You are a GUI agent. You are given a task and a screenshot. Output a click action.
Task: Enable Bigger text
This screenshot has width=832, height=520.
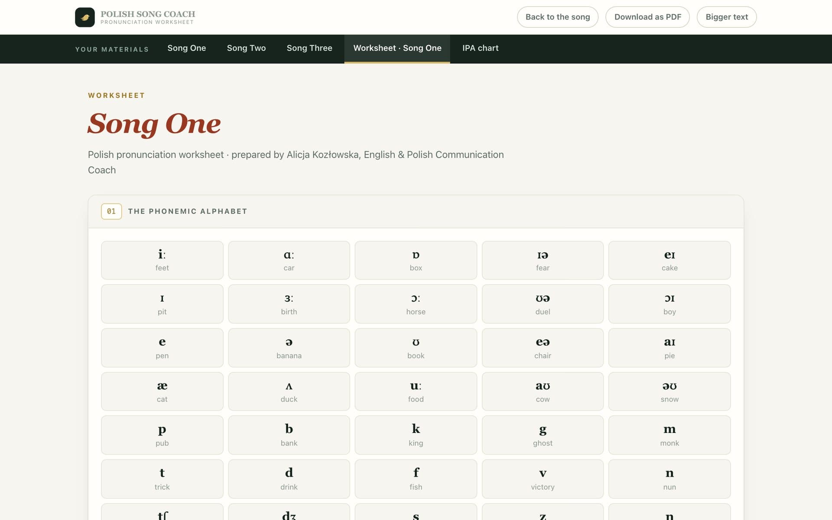(x=727, y=17)
